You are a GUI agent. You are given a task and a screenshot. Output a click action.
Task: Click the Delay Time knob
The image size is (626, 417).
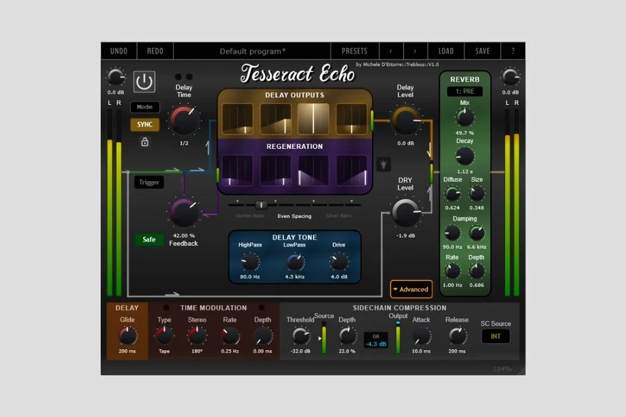click(x=184, y=120)
